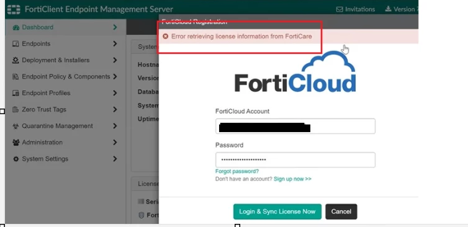The height and width of the screenshot is (227, 468).
Task: Click the Sign up now >> link
Action: click(292, 179)
